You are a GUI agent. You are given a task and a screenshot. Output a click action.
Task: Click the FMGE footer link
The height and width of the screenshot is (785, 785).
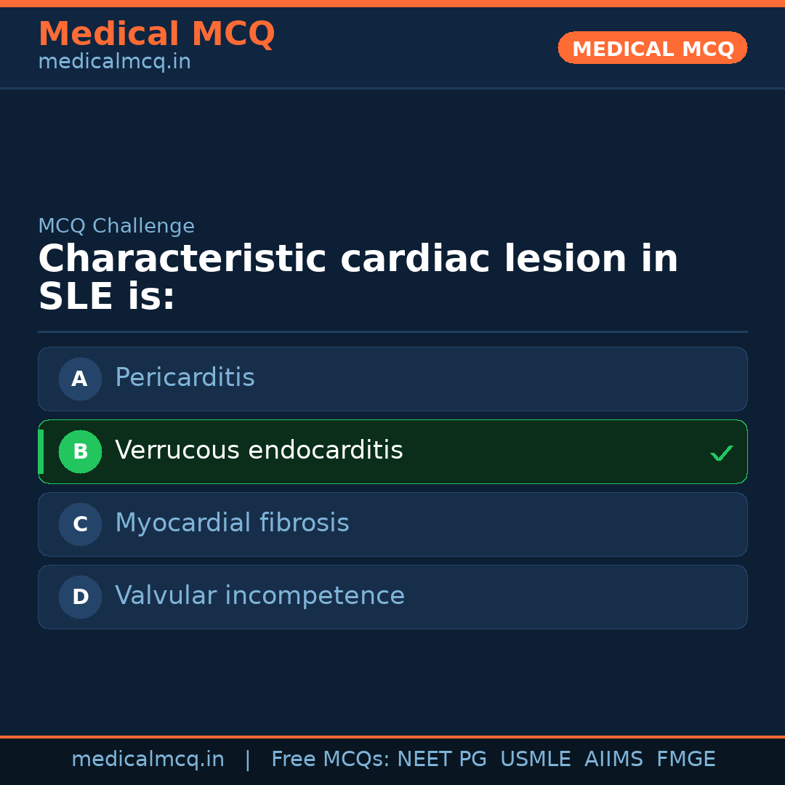tap(685, 758)
